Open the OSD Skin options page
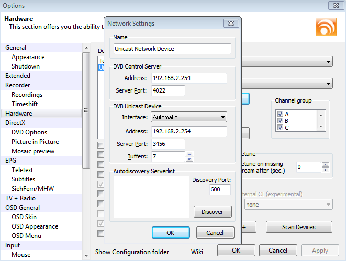Viewport: 346px width, 261px height. pos(24,217)
